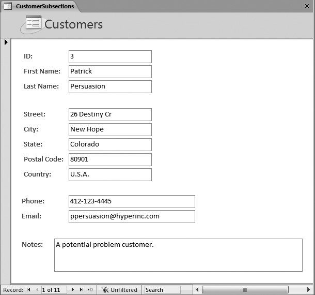This screenshot has width=315, height=295.
Task: Select the record using the record selector arrow
Action: [x=6, y=42]
